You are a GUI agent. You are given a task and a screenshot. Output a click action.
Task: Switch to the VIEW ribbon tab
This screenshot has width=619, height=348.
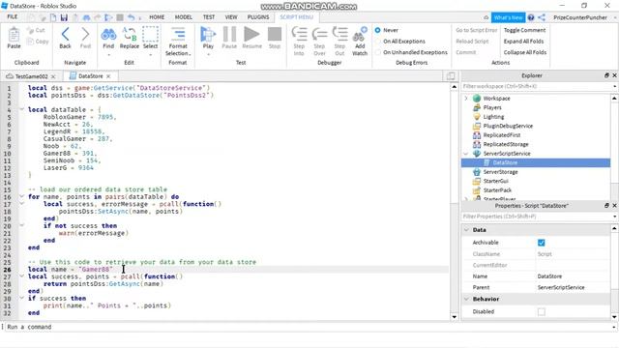click(x=231, y=17)
